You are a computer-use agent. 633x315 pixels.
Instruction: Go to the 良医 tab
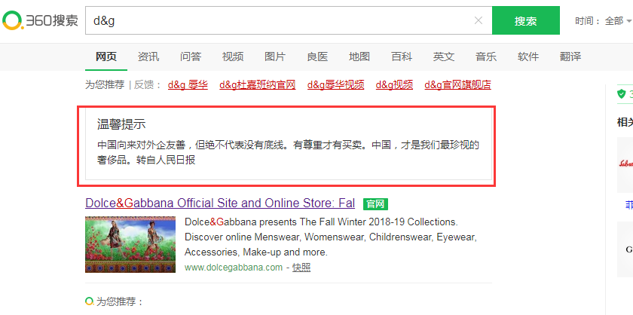317,57
